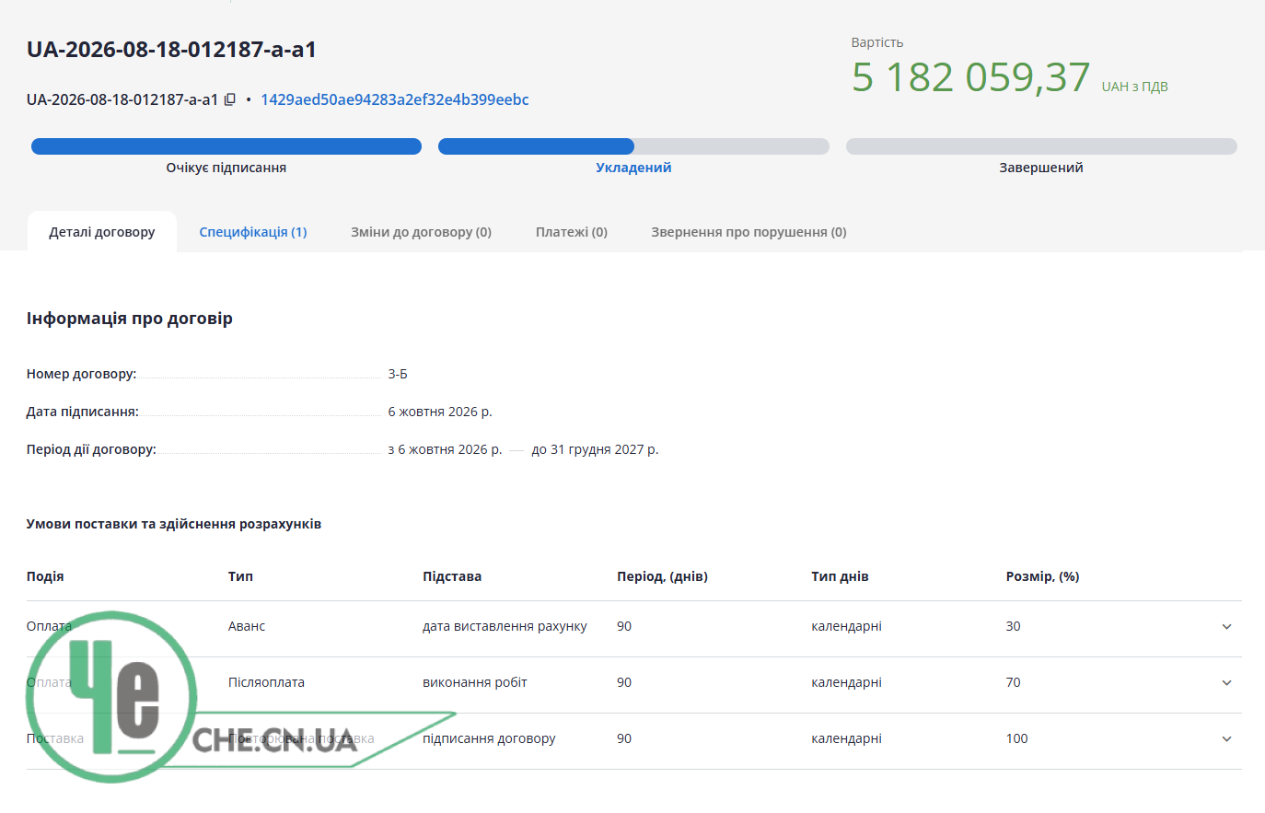1265x813 pixels.
Task: Click the Укладений status label
Action: pyautogui.click(x=633, y=168)
